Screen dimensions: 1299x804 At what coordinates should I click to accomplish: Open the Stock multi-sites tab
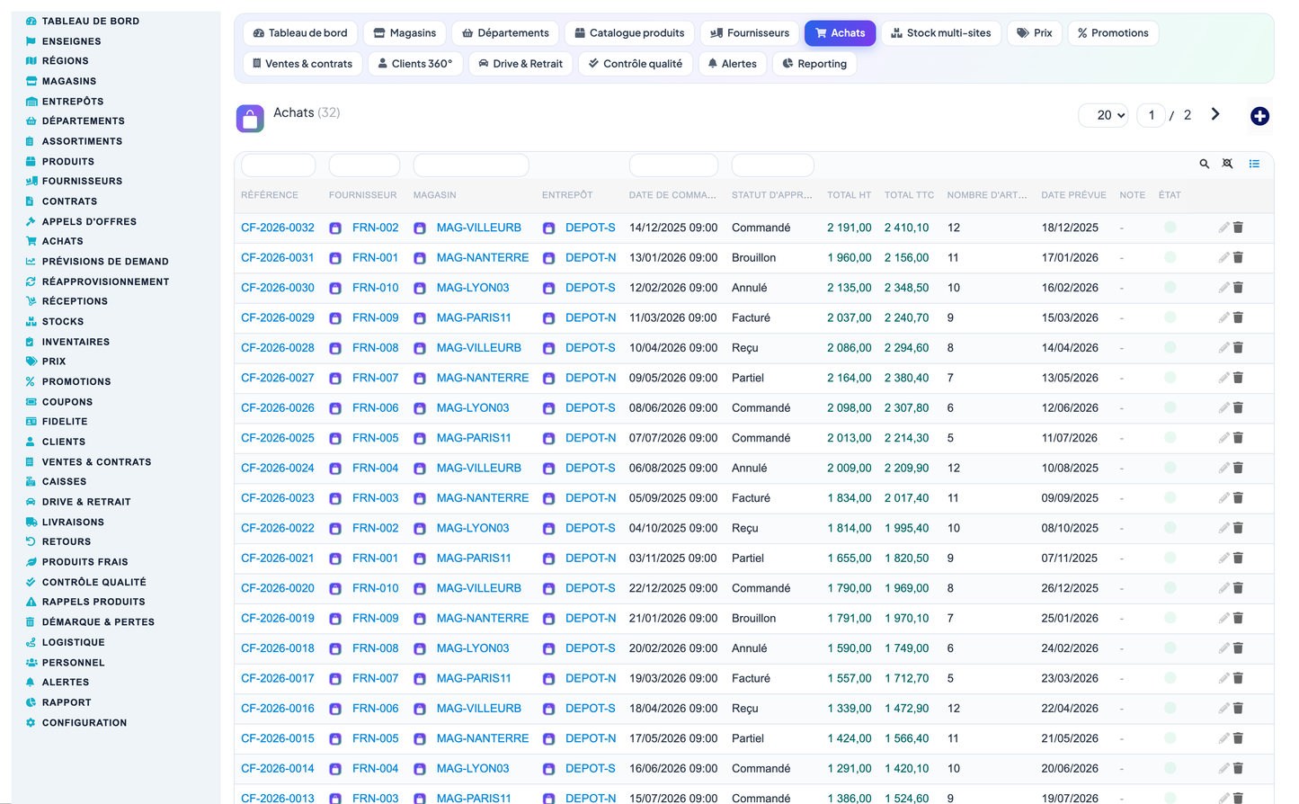click(x=941, y=33)
